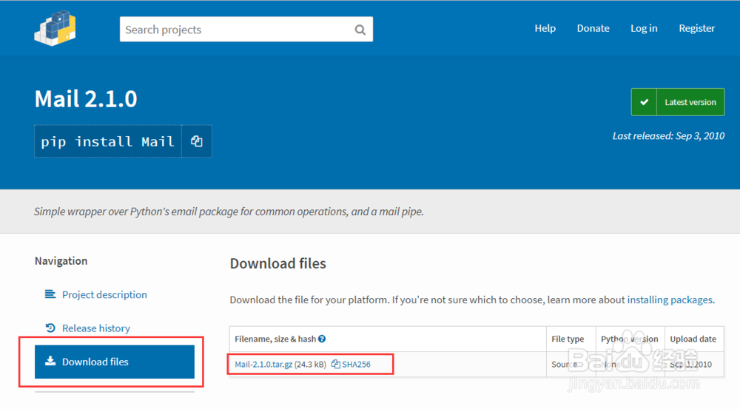Go to the Donate page

tap(593, 28)
